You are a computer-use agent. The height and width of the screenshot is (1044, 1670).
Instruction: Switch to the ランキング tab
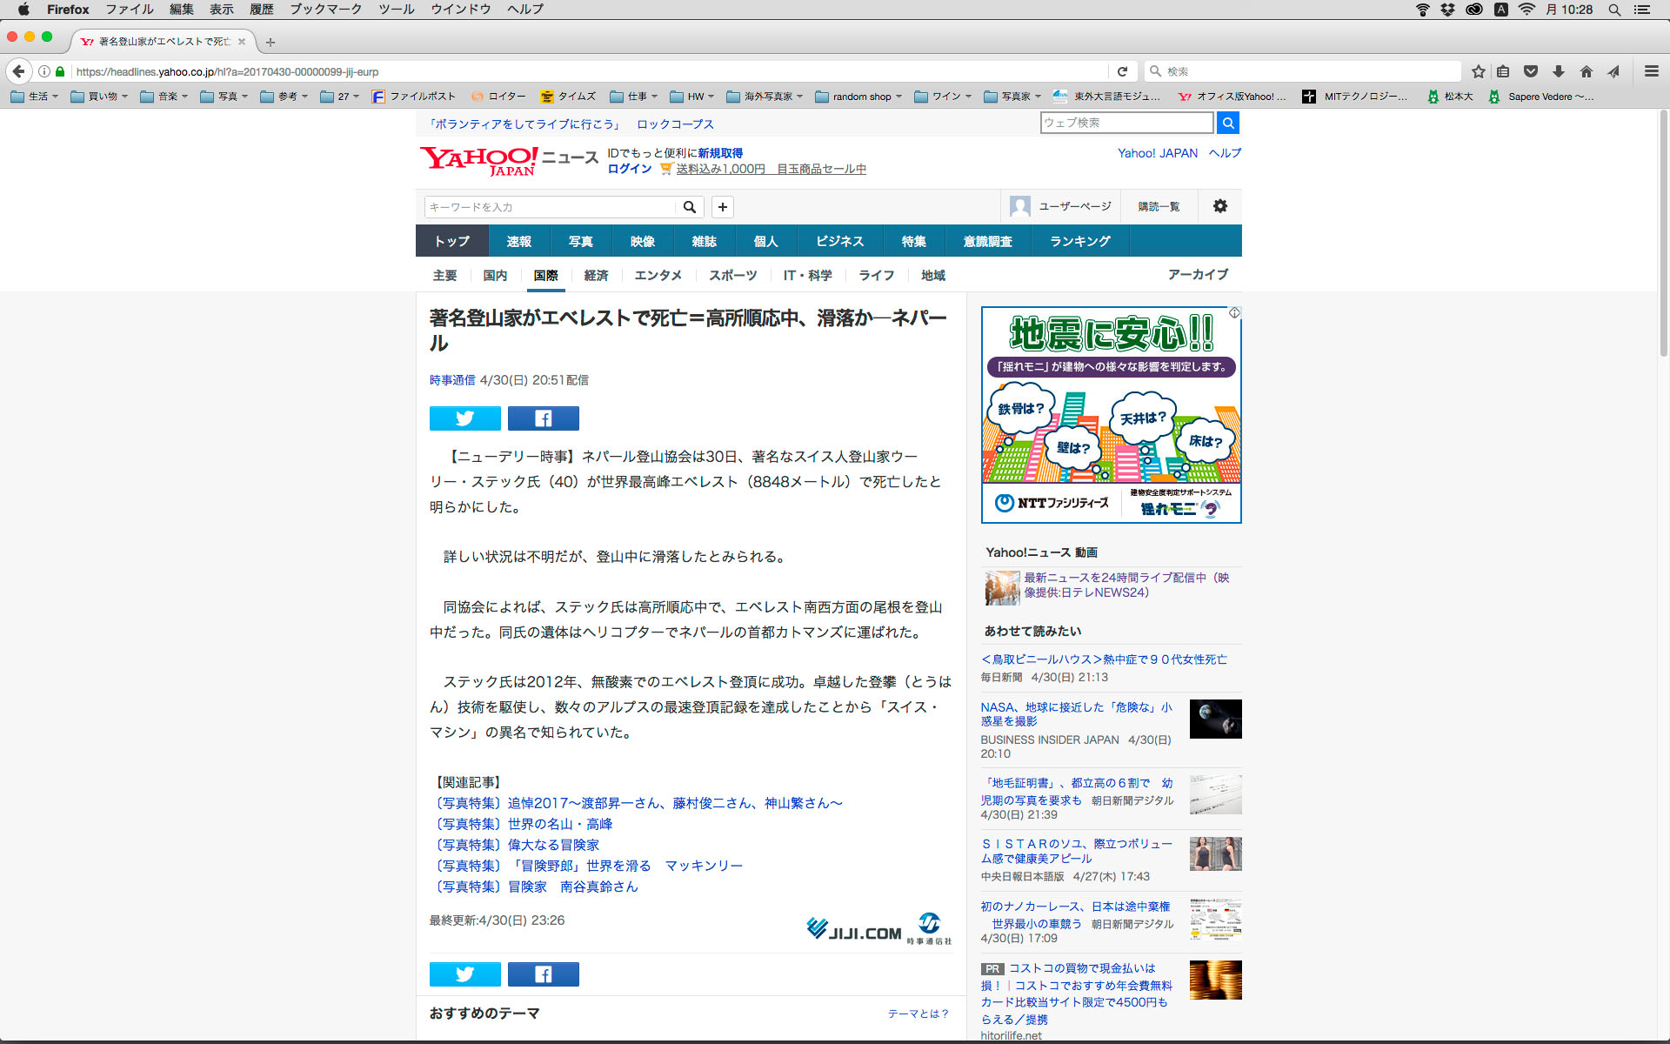pos(1079,241)
